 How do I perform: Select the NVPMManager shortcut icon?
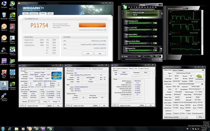(13, 17)
